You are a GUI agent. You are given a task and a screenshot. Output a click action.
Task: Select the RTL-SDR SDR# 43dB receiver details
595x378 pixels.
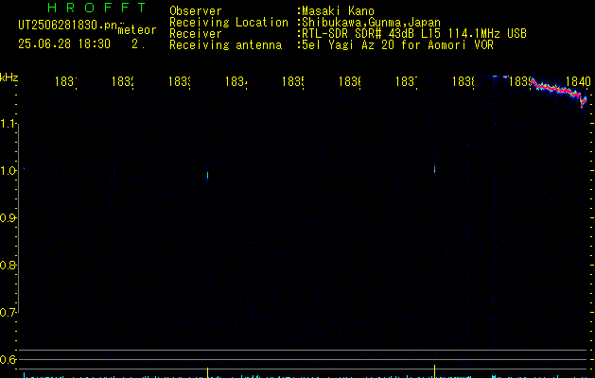(x=414, y=34)
